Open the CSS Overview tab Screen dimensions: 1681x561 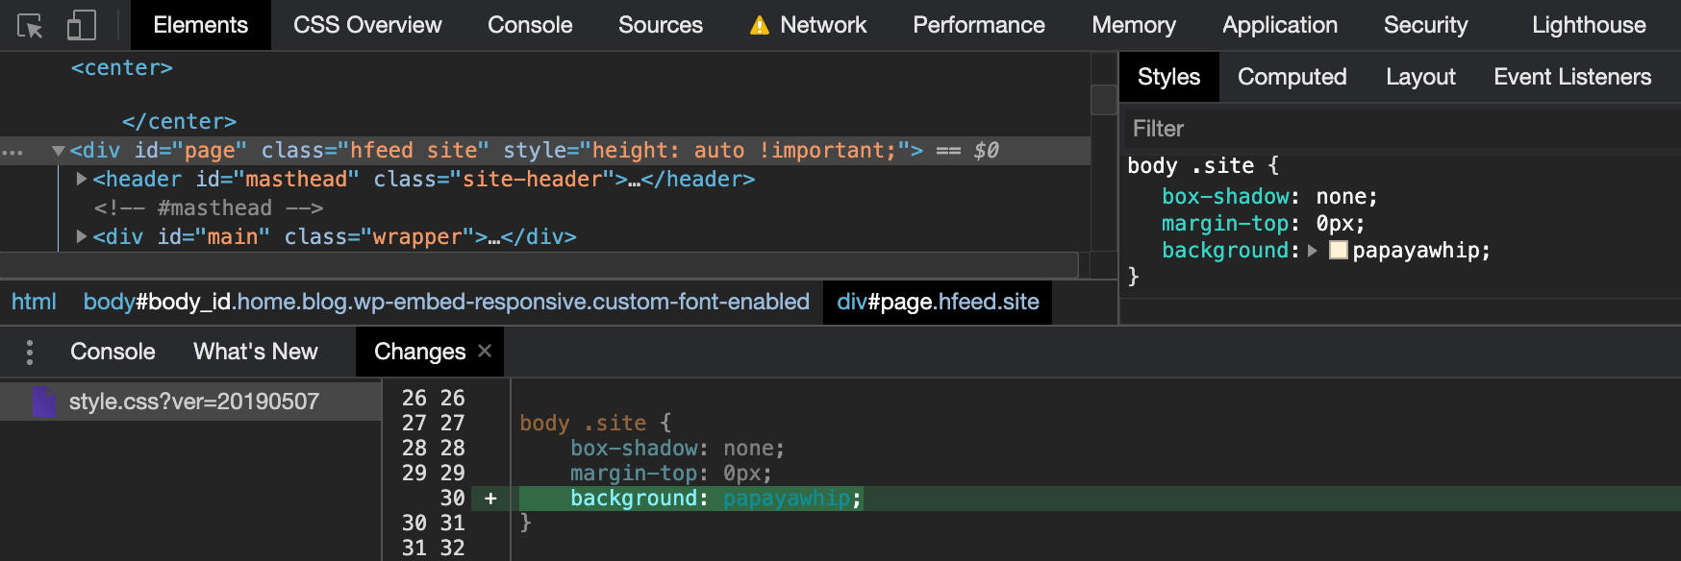367,25
